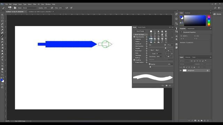Open the Flow slider arrow in options bar

pos(63,8)
